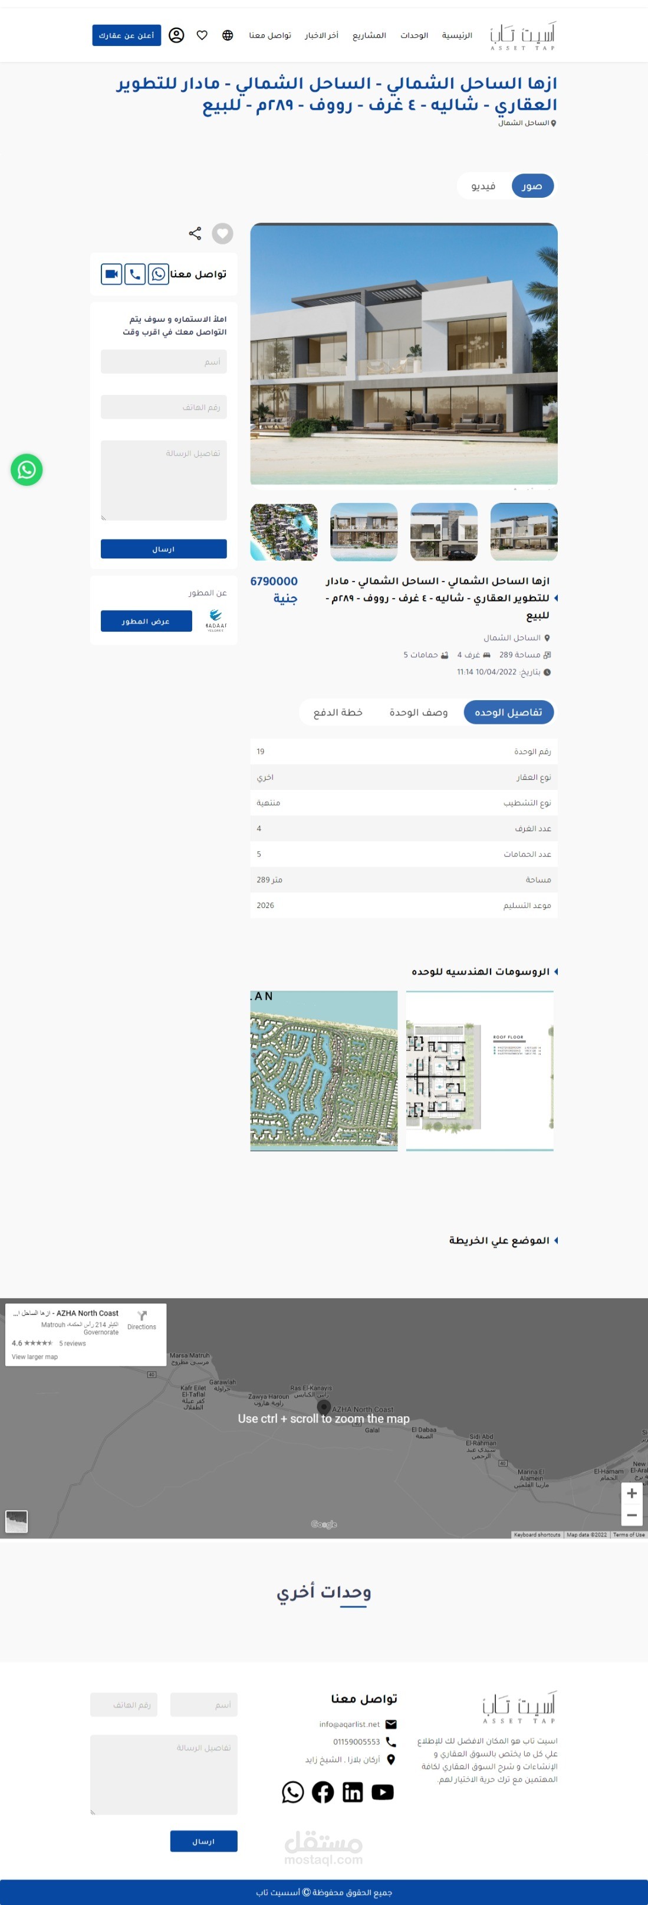This screenshot has width=648, height=1905.
Task: Click the footer email envelope icon
Action: pos(391,1724)
